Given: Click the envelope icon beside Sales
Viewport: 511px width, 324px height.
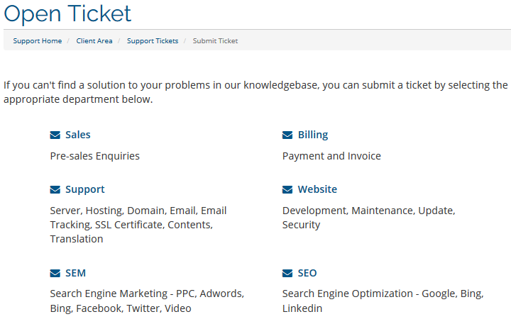Looking at the screenshot, I should click(55, 135).
